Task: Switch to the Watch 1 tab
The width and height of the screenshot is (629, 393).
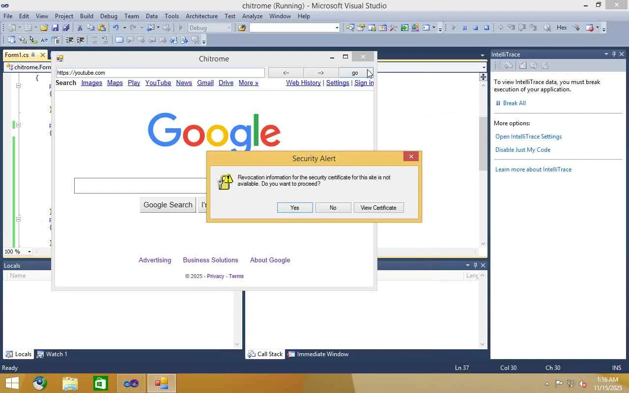Action: coord(52,354)
